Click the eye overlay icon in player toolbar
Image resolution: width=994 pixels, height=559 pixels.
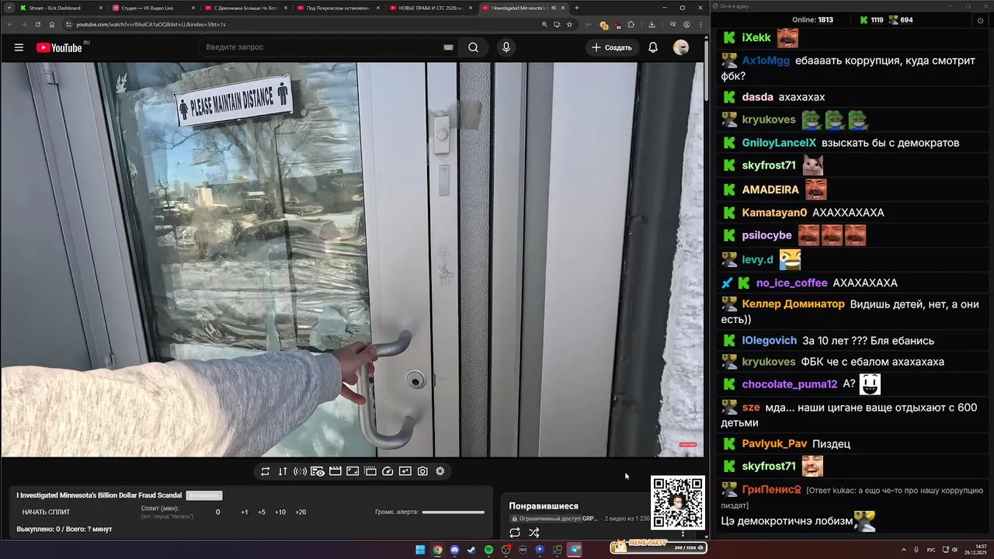coord(318,471)
